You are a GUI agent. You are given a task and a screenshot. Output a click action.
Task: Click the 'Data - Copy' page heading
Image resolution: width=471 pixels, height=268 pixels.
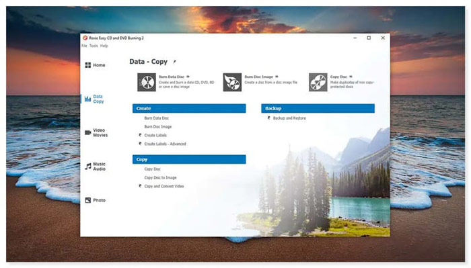coord(149,62)
